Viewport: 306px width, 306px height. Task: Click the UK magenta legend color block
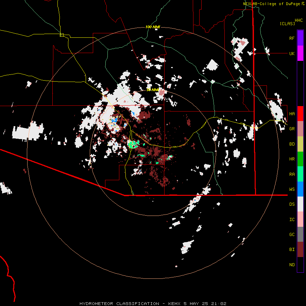(x=300, y=53)
